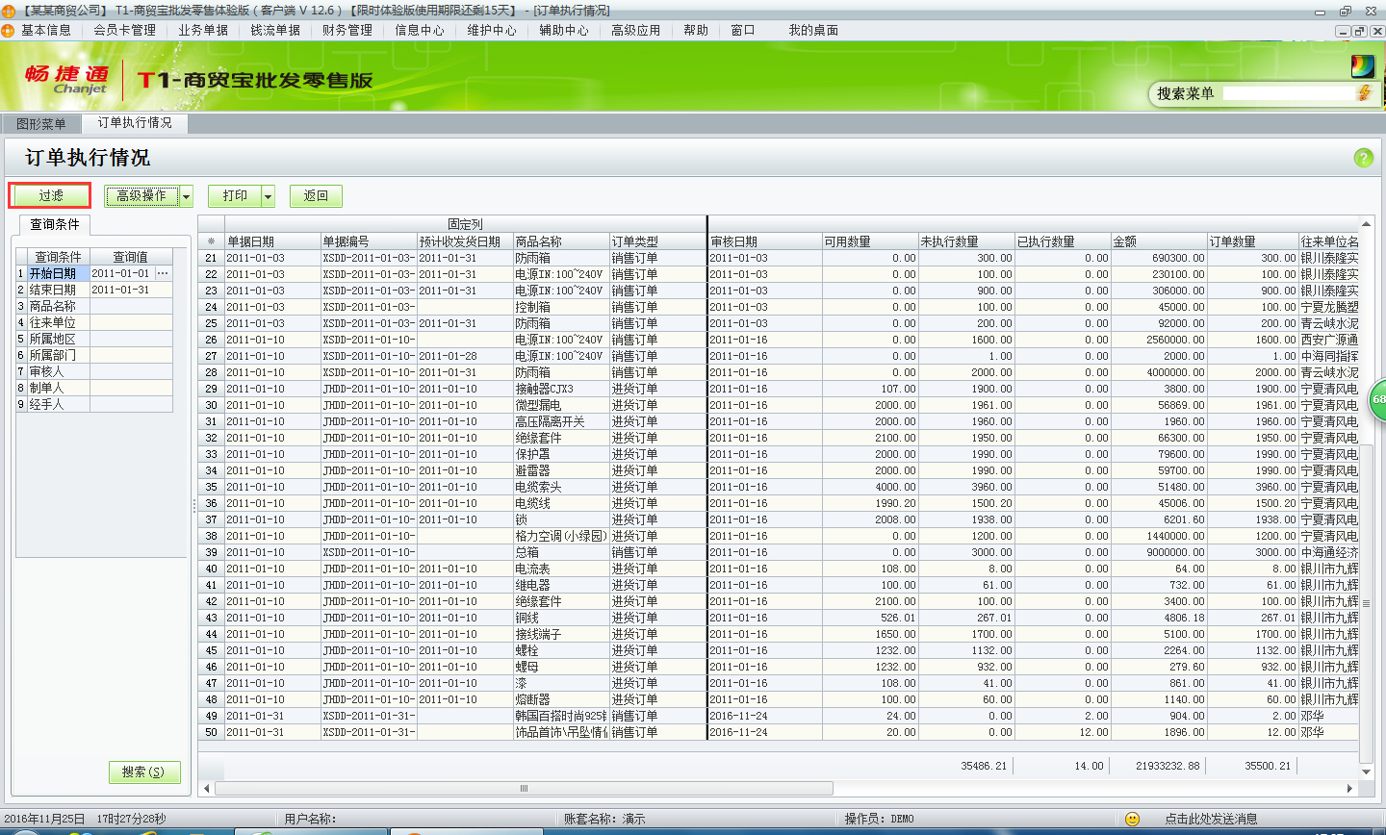Open the ellipsis picker for 开始日期
1386x835 pixels.
pos(163,274)
